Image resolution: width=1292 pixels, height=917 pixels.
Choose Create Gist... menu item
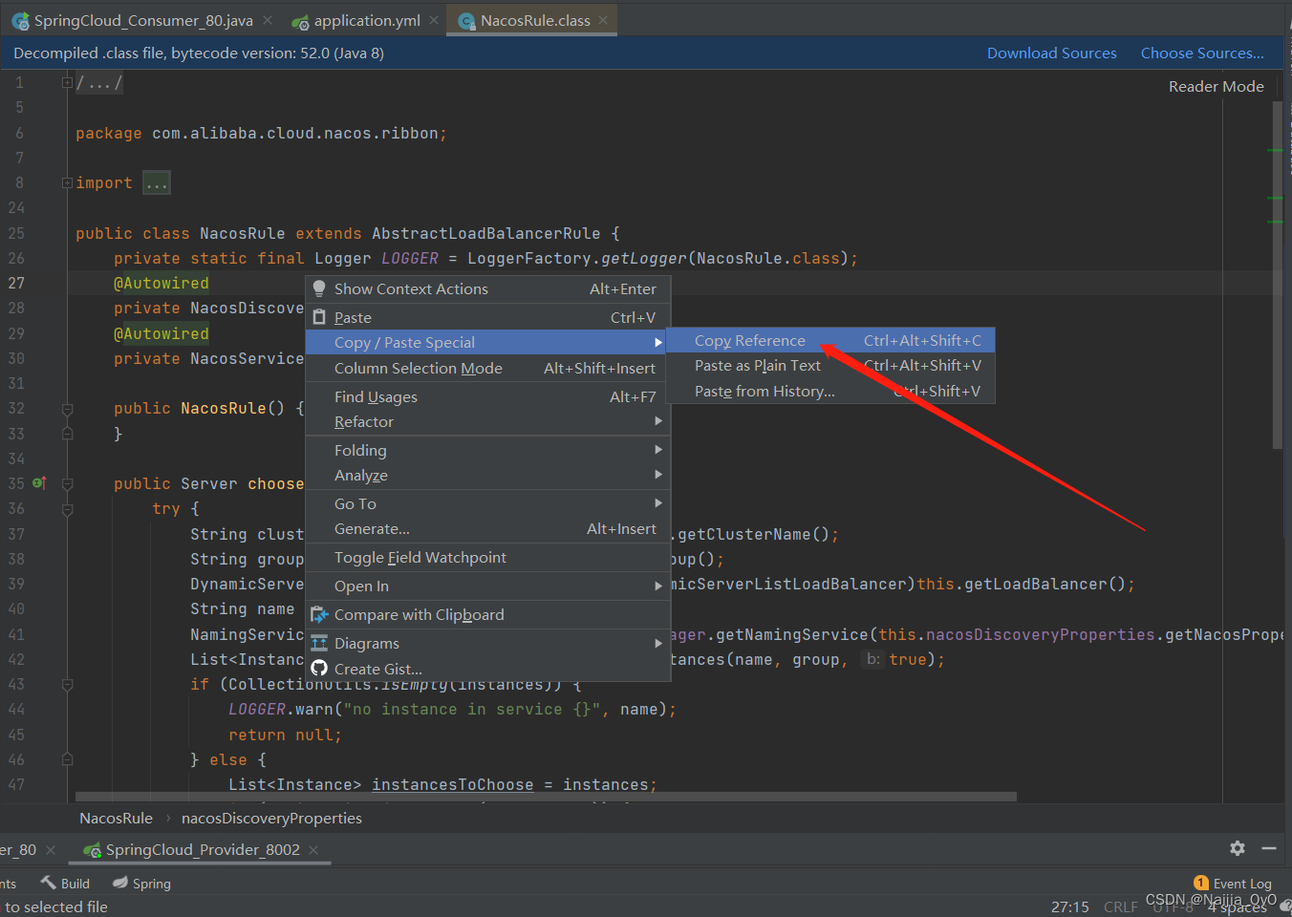click(487, 670)
